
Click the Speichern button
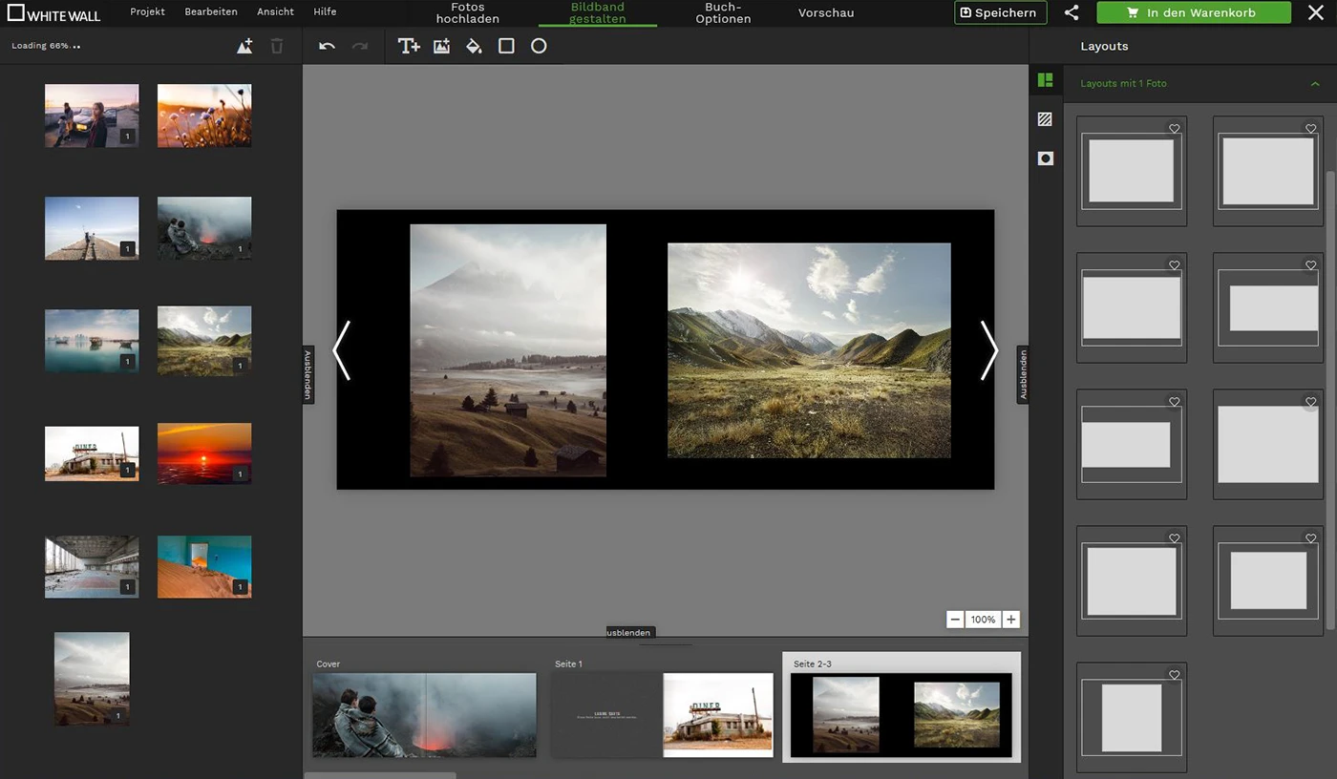point(1000,12)
